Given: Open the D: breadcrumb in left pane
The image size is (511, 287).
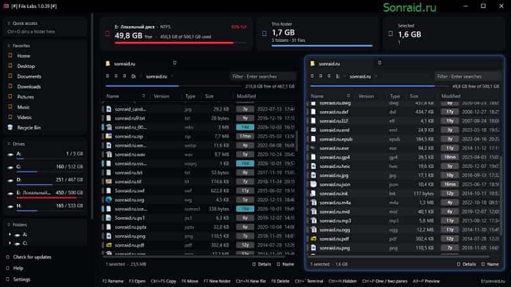Looking at the screenshot, I should click(x=134, y=76).
